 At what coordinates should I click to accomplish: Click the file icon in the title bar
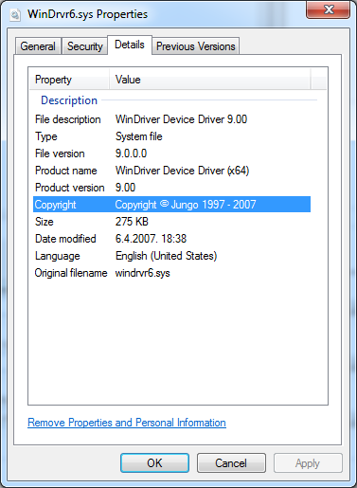coord(15,14)
